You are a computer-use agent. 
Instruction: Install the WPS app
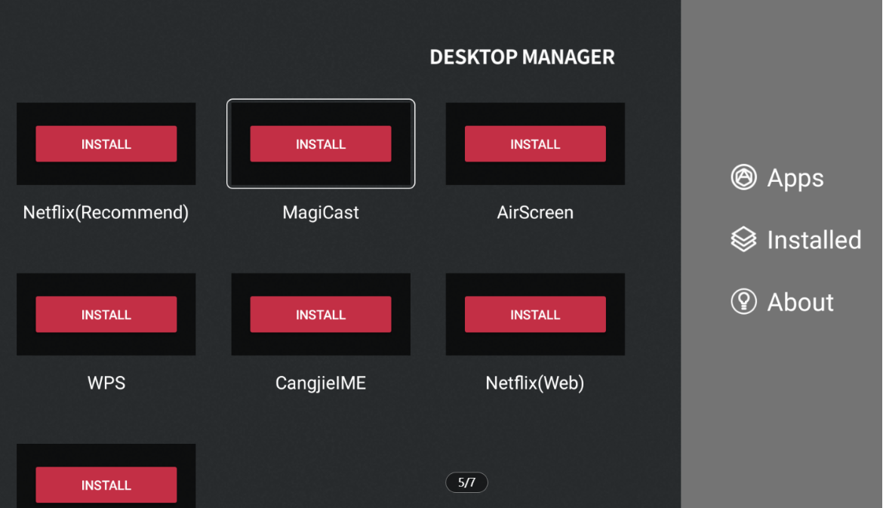click(x=106, y=314)
